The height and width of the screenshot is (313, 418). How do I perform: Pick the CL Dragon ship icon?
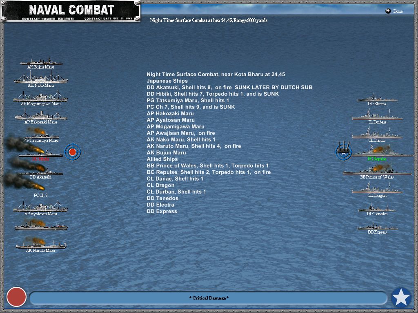[x=377, y=189]
